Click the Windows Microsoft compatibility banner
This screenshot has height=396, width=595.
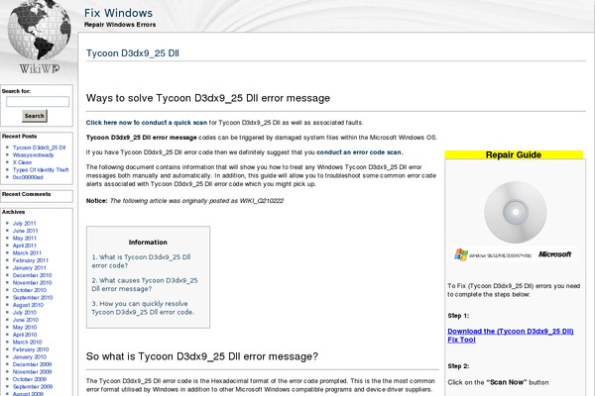pyautogui.click(x=515, y=254)
